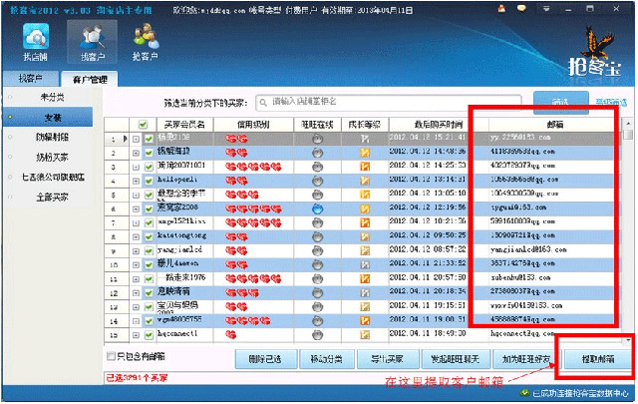Click the Wangwang status icon in row 12

pos(317,293)
